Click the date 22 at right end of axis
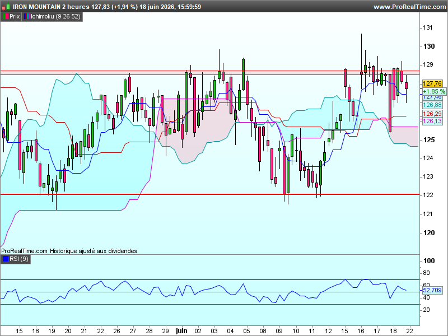448x336 pixels. 410,331
